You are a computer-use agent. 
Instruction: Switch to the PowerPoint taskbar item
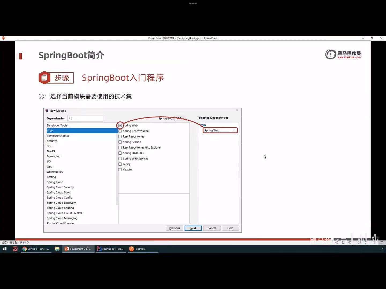78,249
